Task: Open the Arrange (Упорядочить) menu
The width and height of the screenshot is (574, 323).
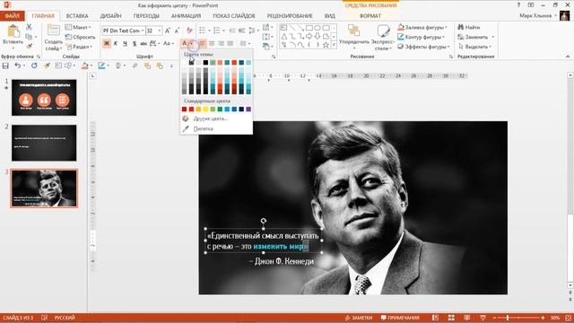Action: [x=354, y=37]
